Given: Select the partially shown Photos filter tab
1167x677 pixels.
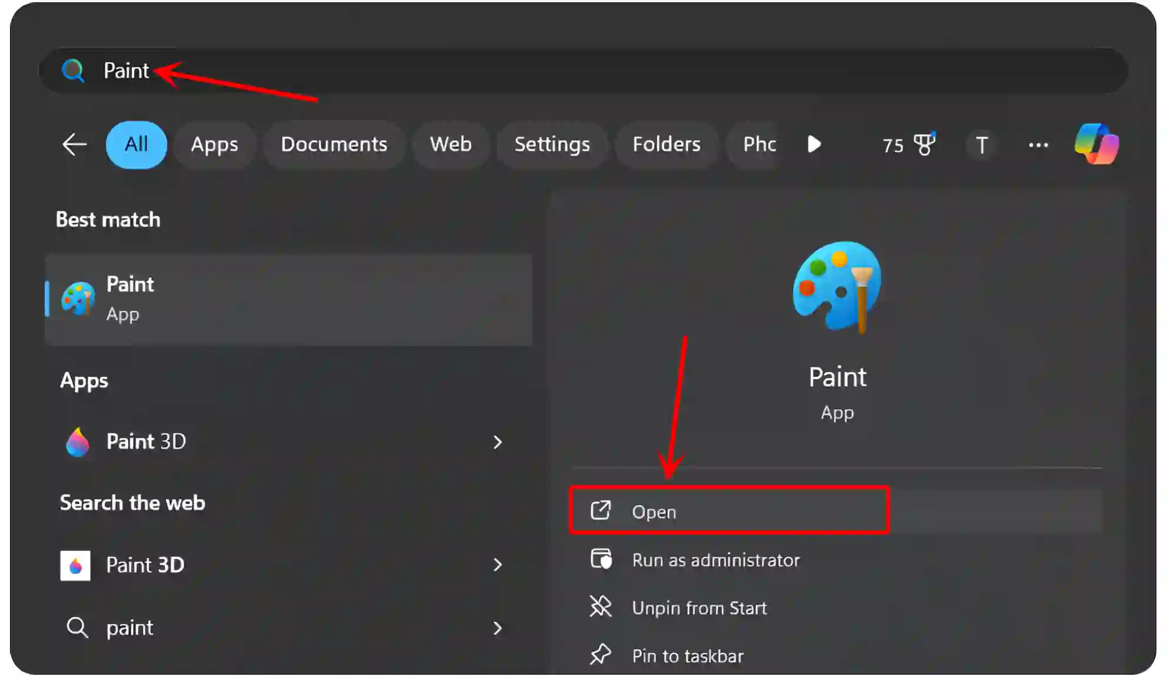Looking at the screenshot, I should point(752,144).
